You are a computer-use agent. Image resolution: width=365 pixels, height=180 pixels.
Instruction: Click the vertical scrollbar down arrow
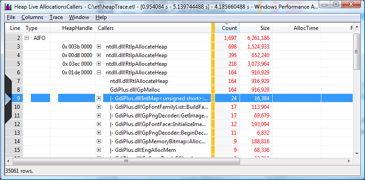click(356, 153)
